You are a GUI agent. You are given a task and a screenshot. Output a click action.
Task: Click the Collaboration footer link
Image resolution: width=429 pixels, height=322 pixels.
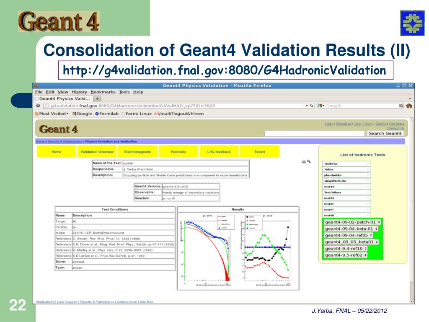[x=127, y=302]
